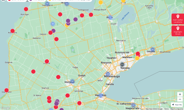Select the red marker at Kincardine
The height and width of the screenshot is (110, 184).
tap(13, 31)
